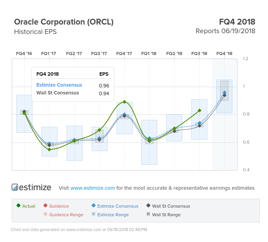Click the Wall St Range legend label
The image size is (268, 242).
point(166,215)
